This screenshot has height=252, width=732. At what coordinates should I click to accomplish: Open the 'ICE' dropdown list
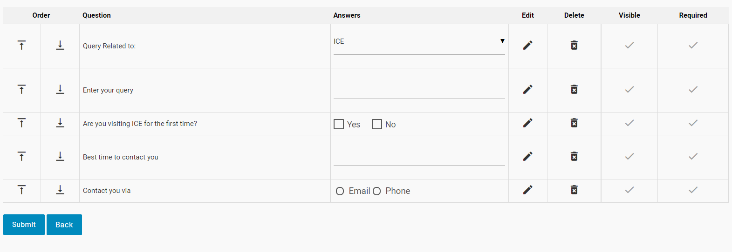(419, 41)
